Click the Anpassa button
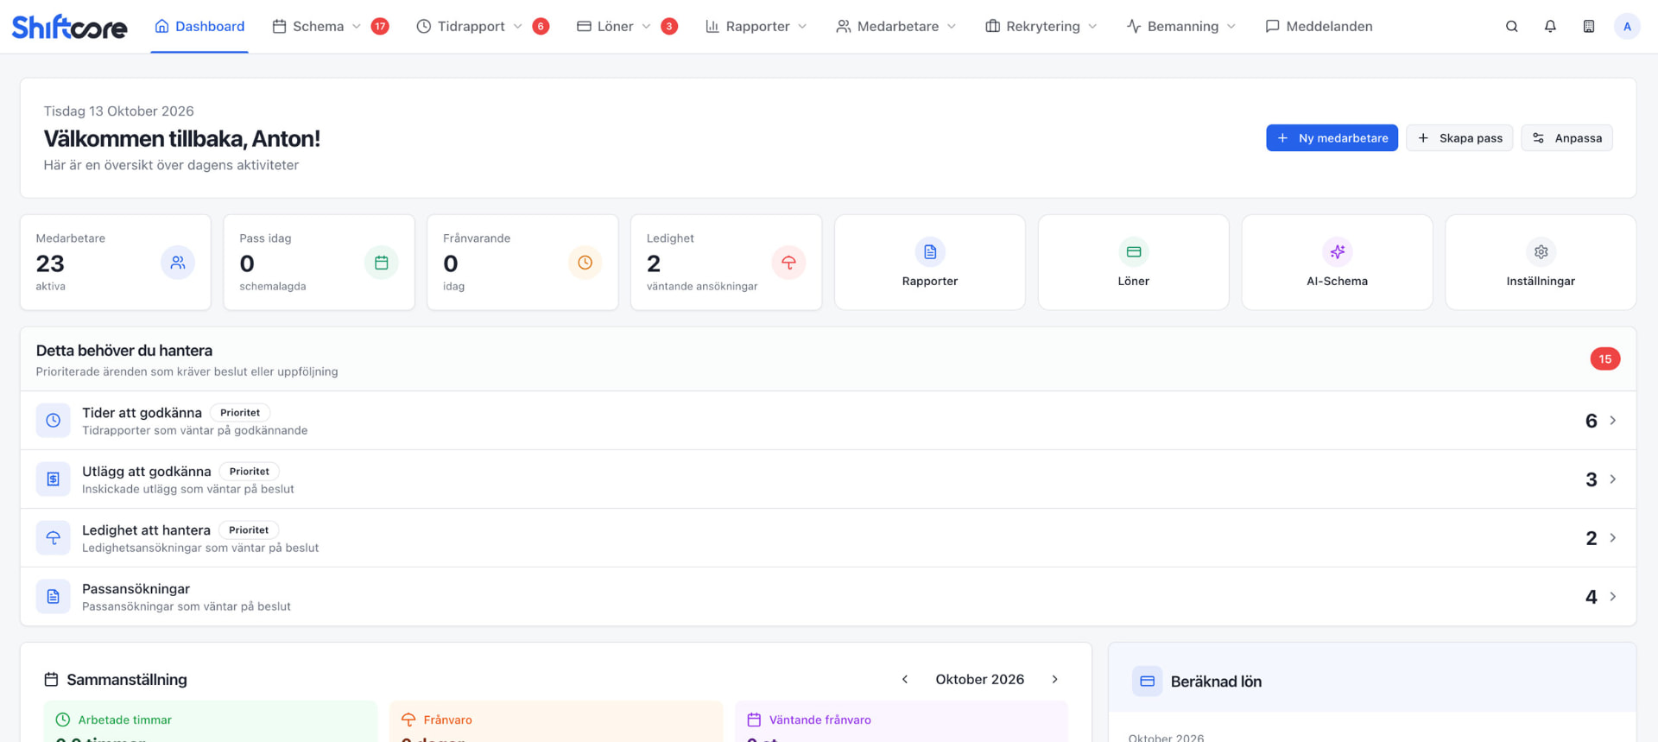The height and width of the screenshot is (742, 1658). [x=1566, y=138]
